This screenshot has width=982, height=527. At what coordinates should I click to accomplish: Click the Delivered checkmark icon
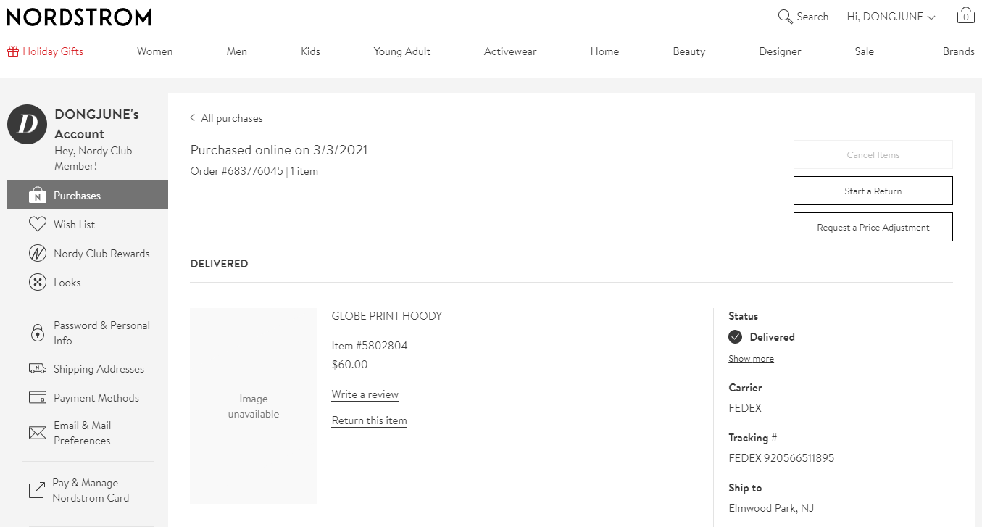(736, 337)
